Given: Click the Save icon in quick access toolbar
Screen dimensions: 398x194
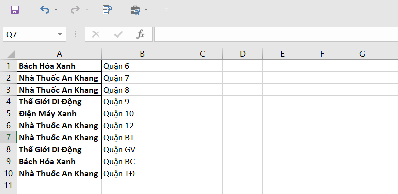Looking at the screenshot, I should point(15,10).
